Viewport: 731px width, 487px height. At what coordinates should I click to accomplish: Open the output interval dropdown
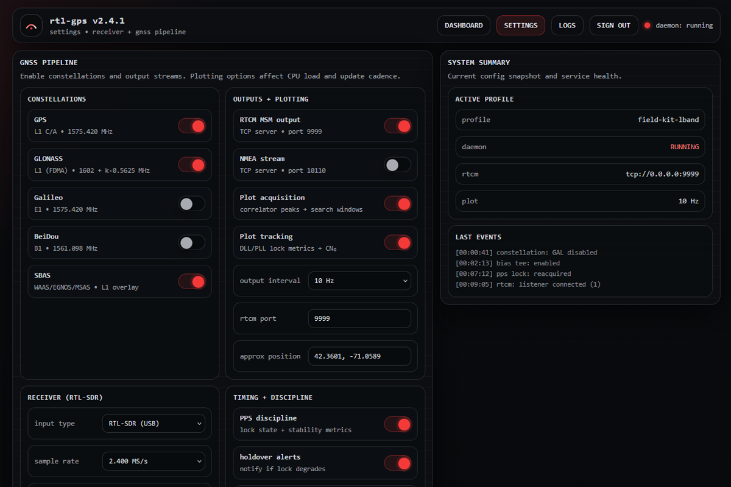point(359,281)
